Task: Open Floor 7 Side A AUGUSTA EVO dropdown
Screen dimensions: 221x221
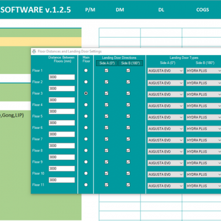Action: point(166,140)
